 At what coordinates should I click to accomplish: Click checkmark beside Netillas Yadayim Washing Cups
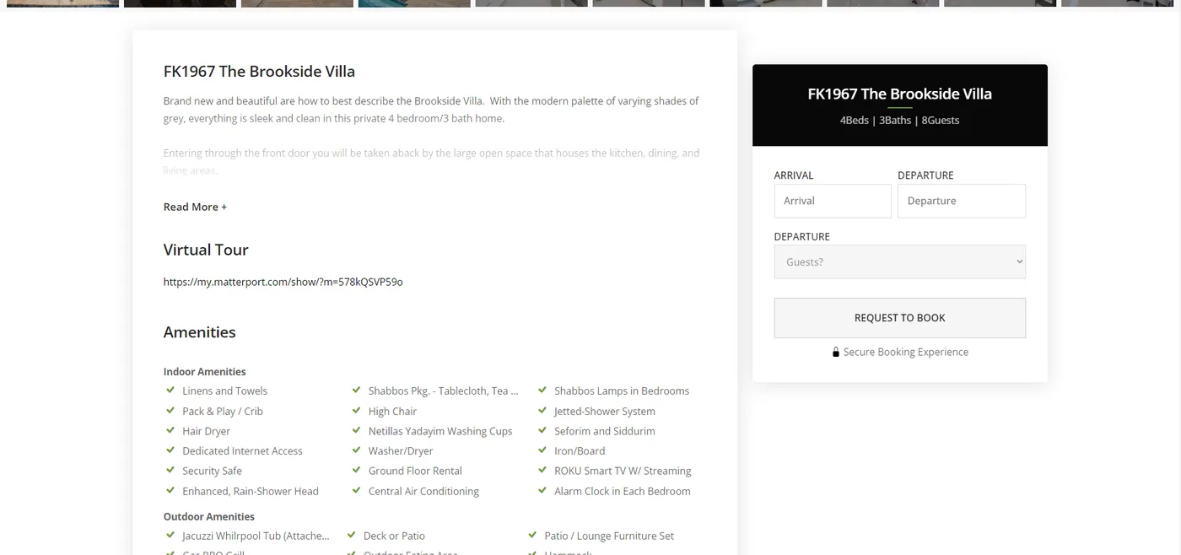click(357, 430)
